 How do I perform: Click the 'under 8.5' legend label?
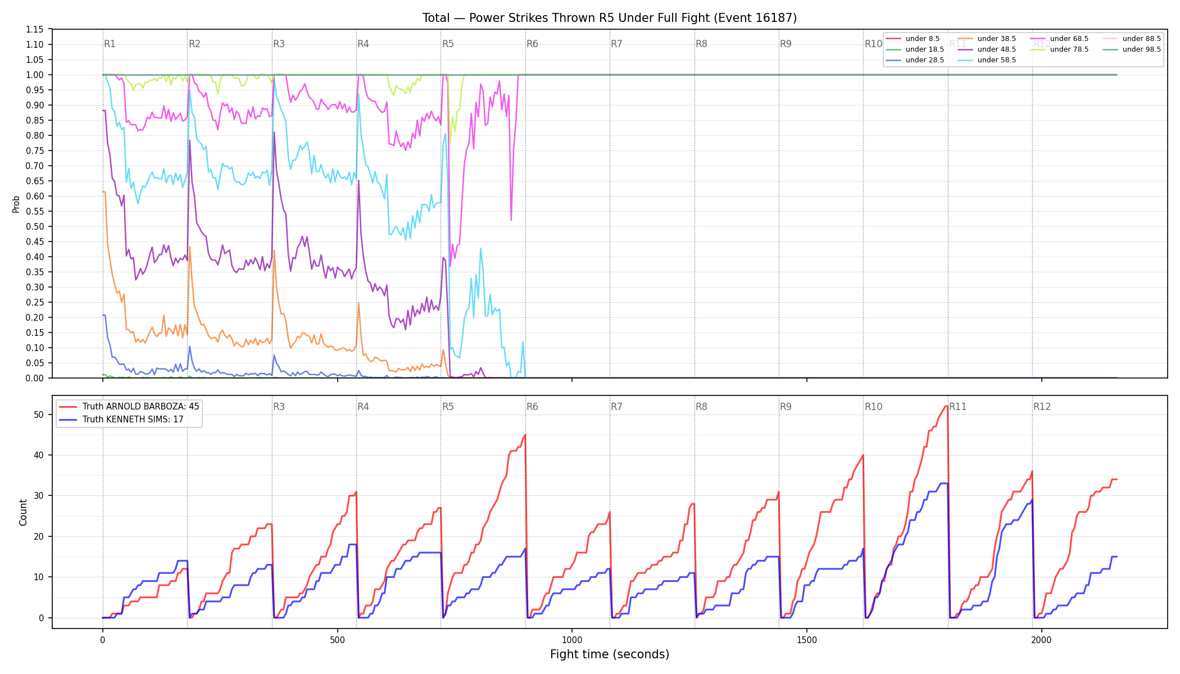click(x=923, y=39)
